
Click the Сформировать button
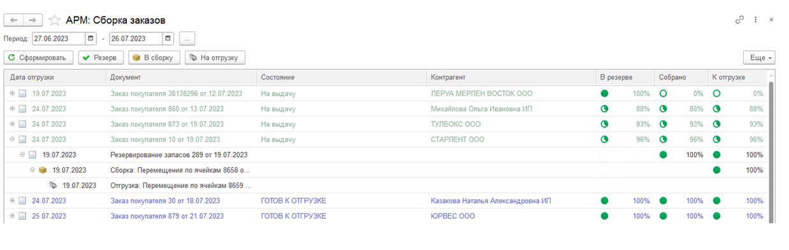click(x=39, y=58)
